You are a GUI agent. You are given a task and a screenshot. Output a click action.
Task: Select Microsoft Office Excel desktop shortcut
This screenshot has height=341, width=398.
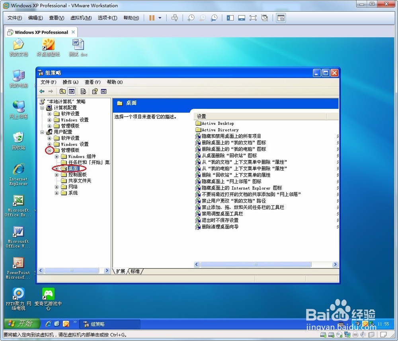click(18, 205)
